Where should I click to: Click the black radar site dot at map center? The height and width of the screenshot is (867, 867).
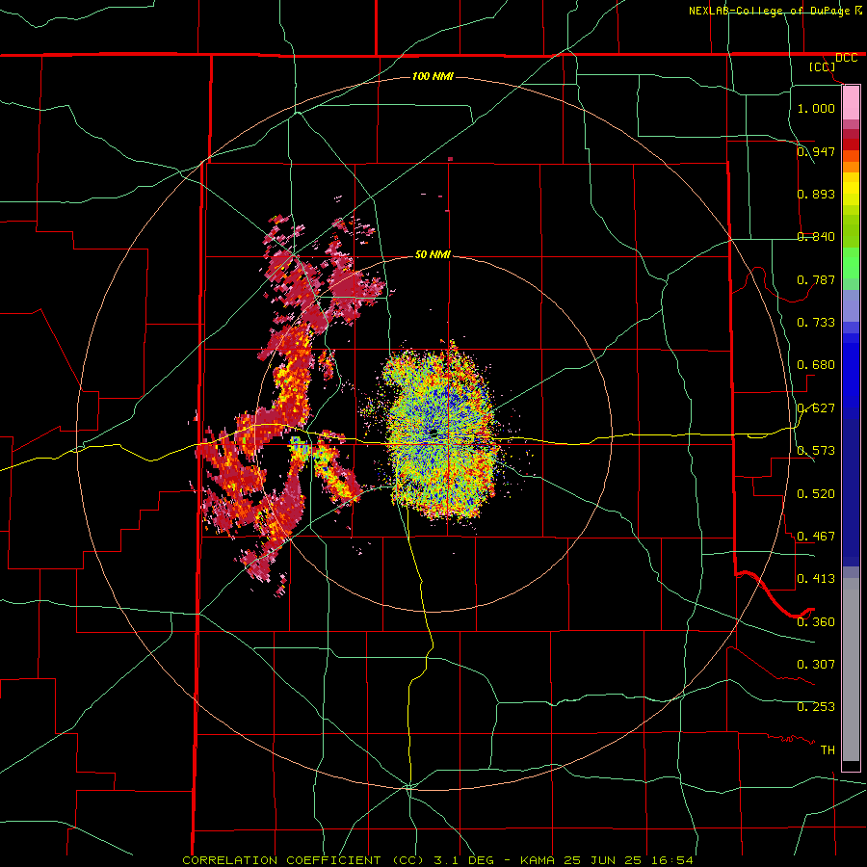pos(433,432)
